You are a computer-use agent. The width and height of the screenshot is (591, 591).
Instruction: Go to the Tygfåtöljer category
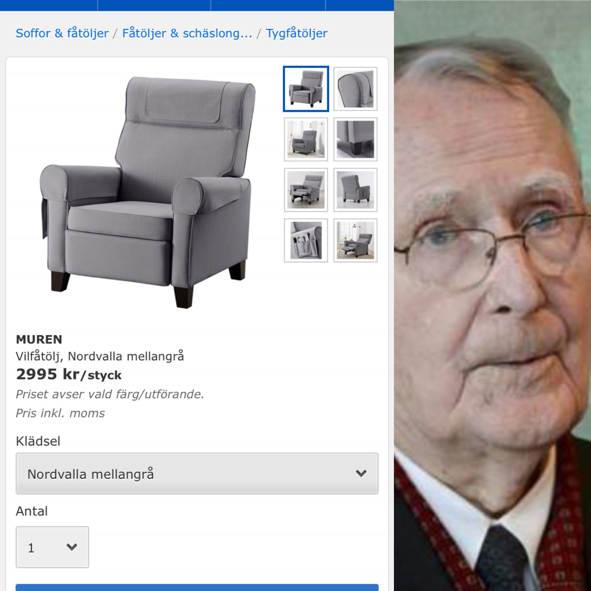[x=296, y=33]
